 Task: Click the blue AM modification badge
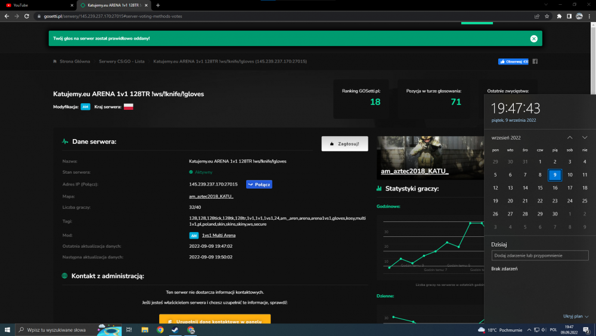click(x=85, y=107)
